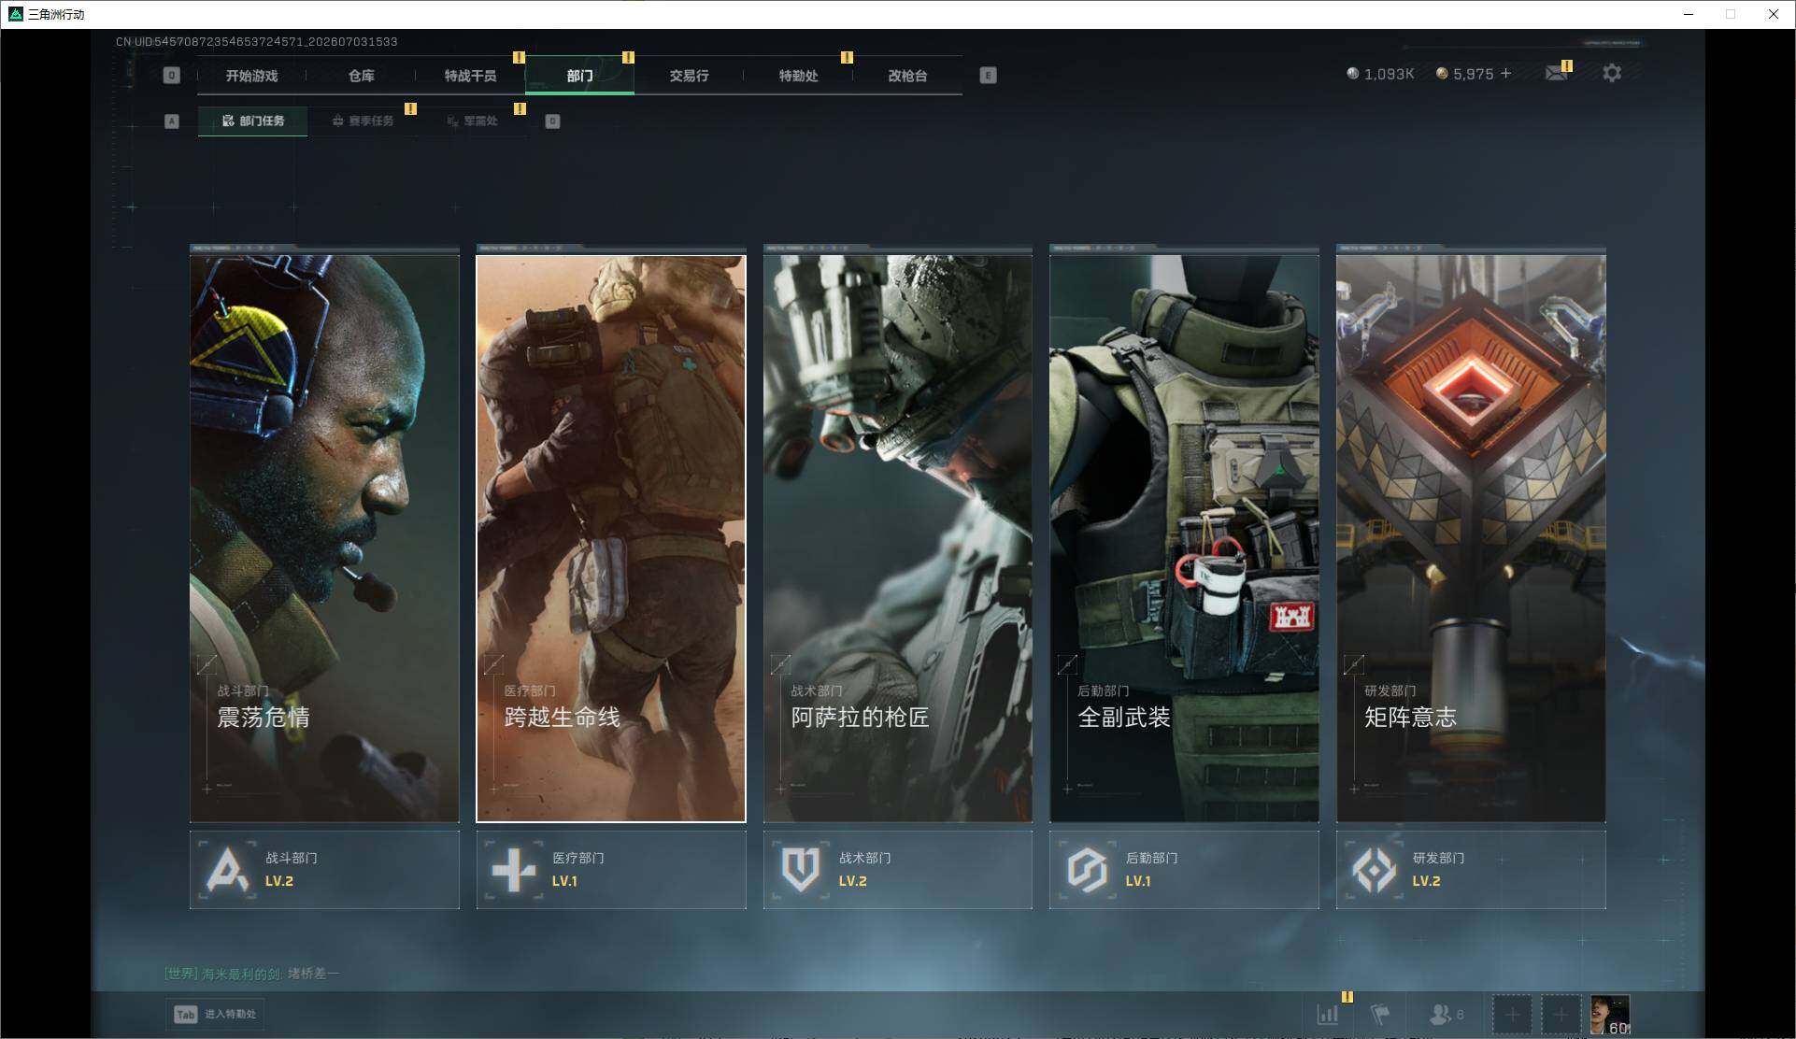Click the first empty teammate slot

pos(1512,1014)
